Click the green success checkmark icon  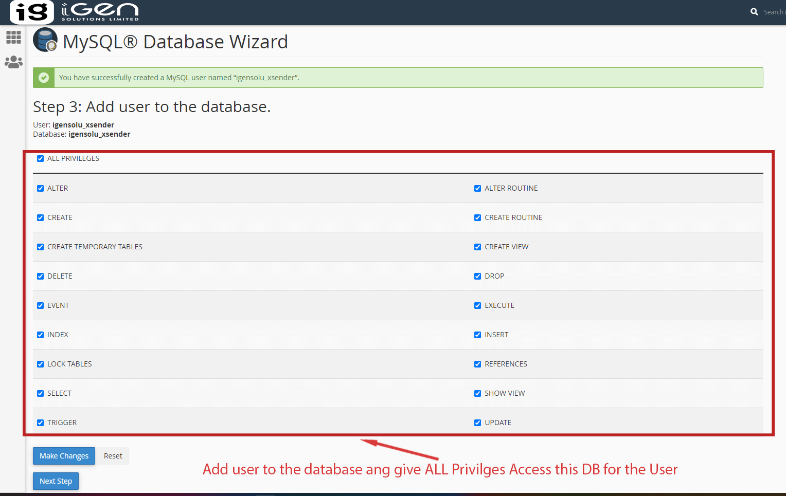(x=44, y=78)
